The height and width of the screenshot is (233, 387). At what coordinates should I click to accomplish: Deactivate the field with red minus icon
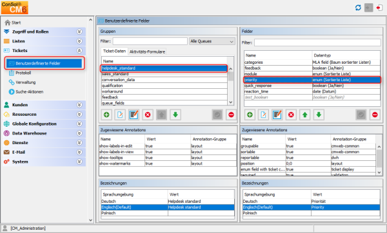375,115
